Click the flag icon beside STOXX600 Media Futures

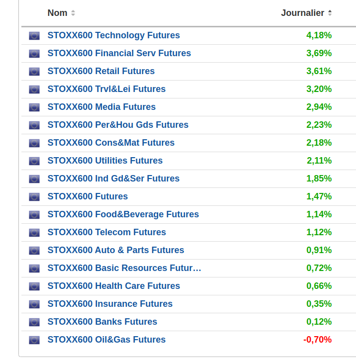(34, 107)
